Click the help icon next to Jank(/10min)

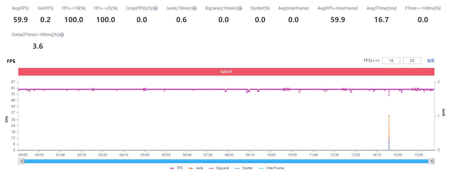(194, 8)
